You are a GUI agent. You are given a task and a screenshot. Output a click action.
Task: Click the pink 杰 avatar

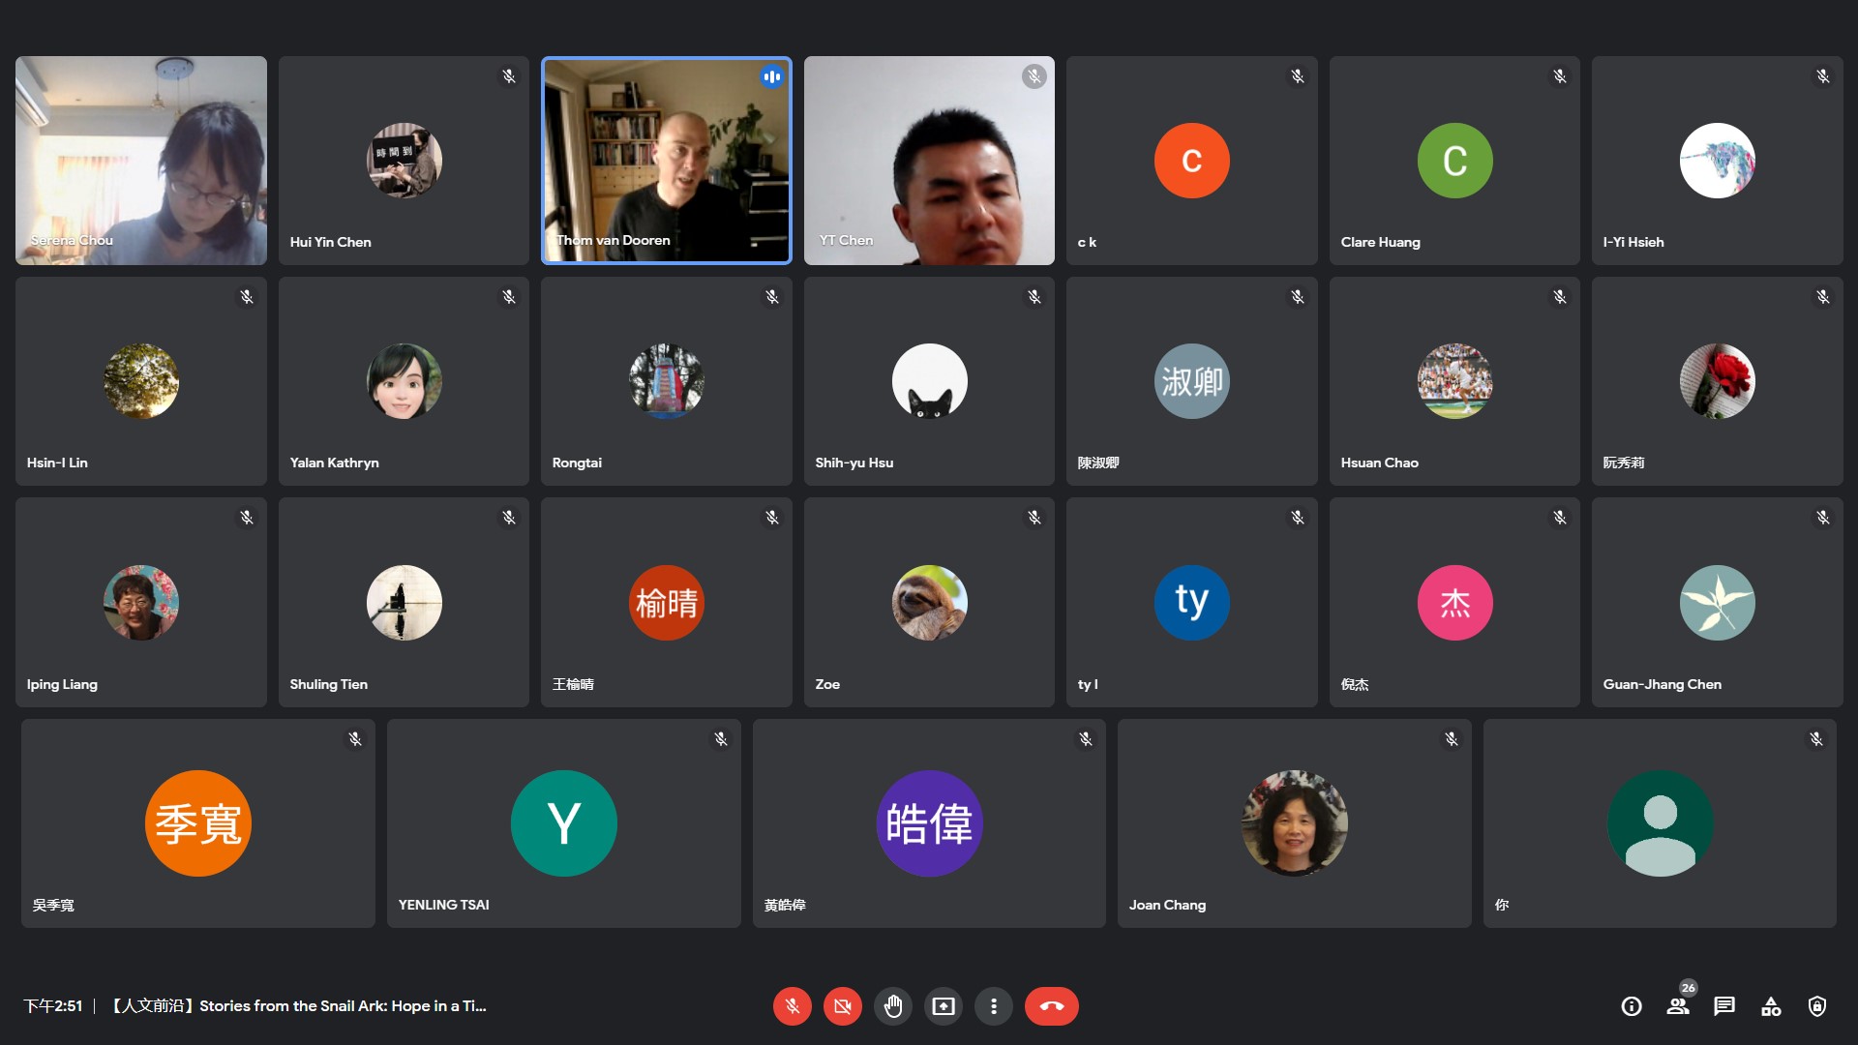[x=1454, y=603]
